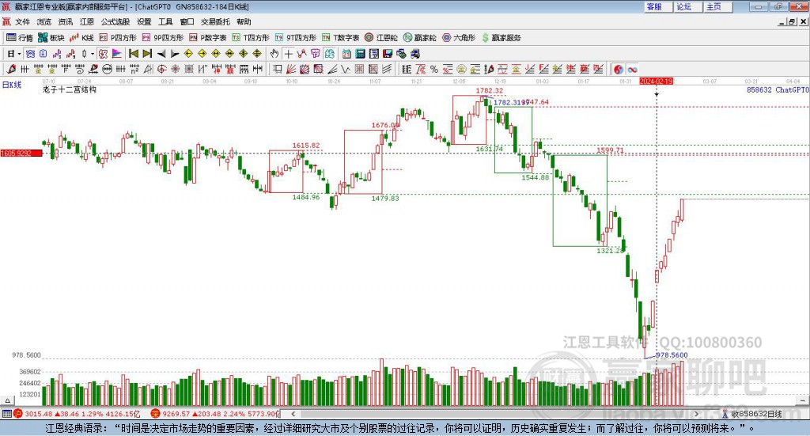Viewport: 810px width, 436px height.
Task: Click the down triangle at right of volume panel
Action: pyautogui.click(x=802, y=400)
